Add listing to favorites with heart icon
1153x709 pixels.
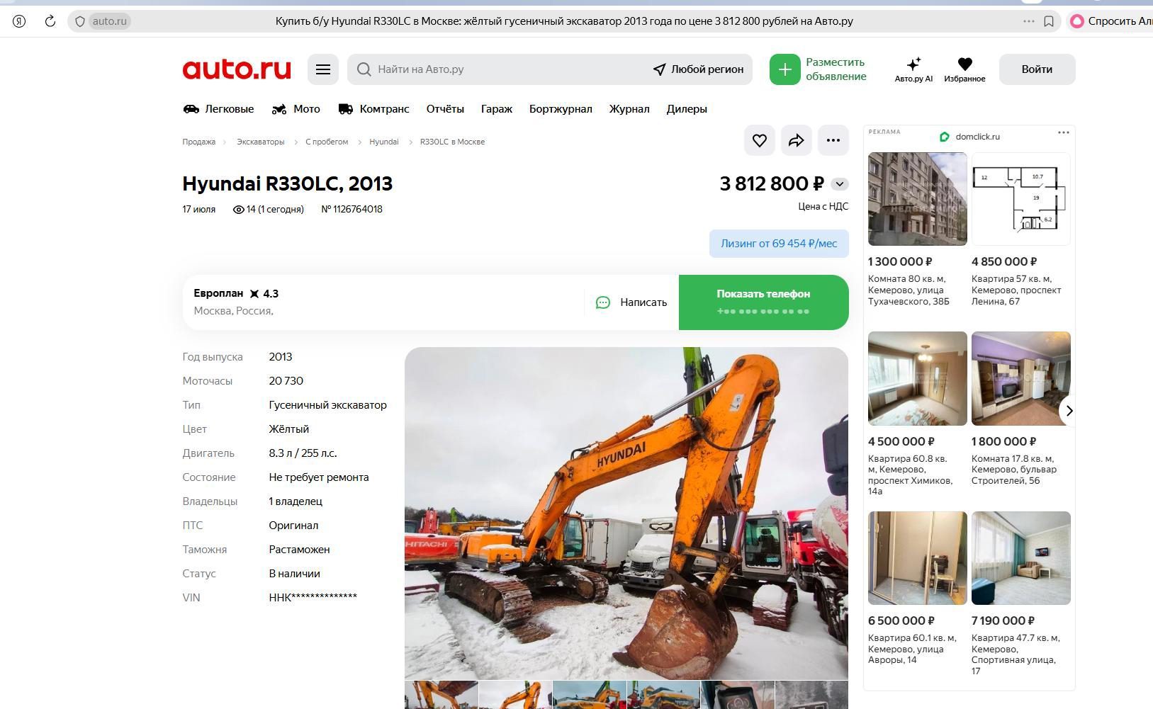coord(760,140)
